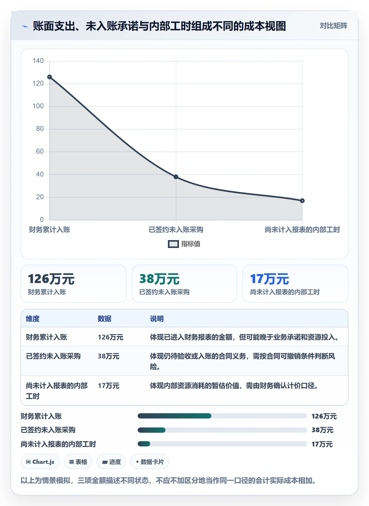369x506 pixels.
Task: Click the footer disclaimer starting 以上为情景模拟
Action: 168,480
